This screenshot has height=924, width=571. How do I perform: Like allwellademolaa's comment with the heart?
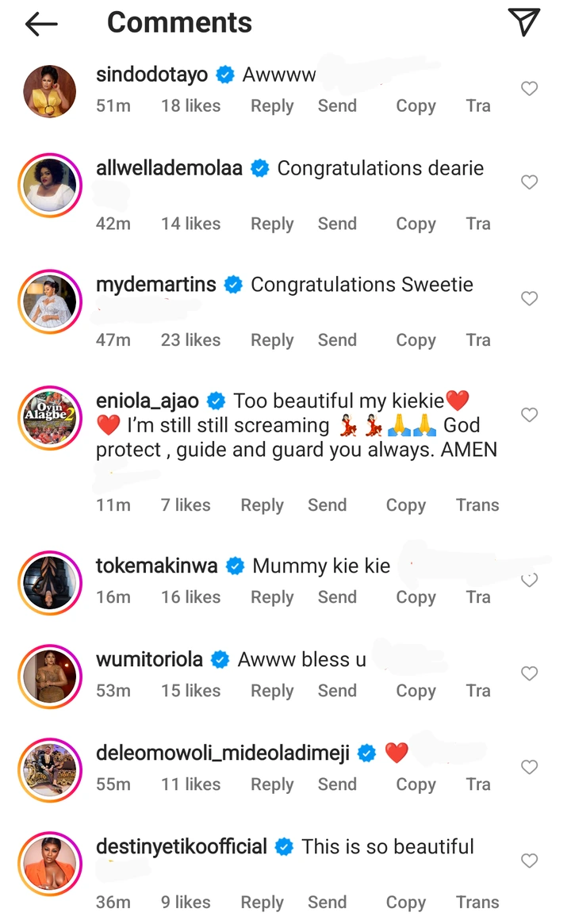[529, 182]
